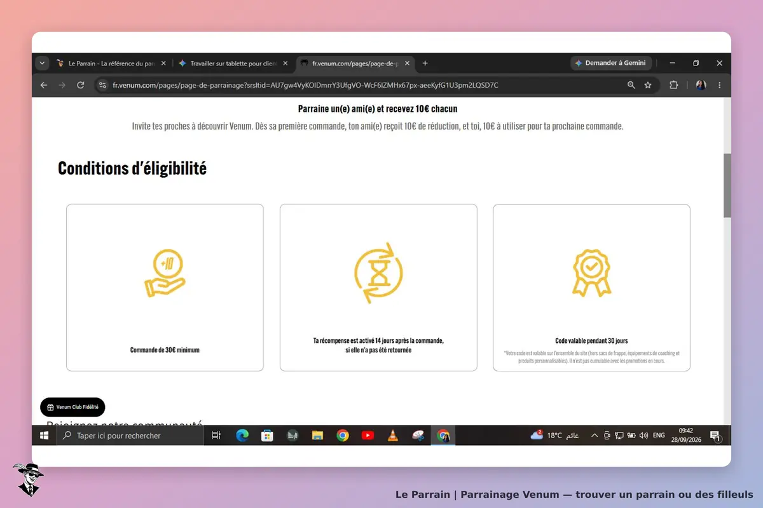The width and height of the screenshot is (763, 508).
Task: Click the Code valable pendant 30 jours text
Action: point(591,341)
